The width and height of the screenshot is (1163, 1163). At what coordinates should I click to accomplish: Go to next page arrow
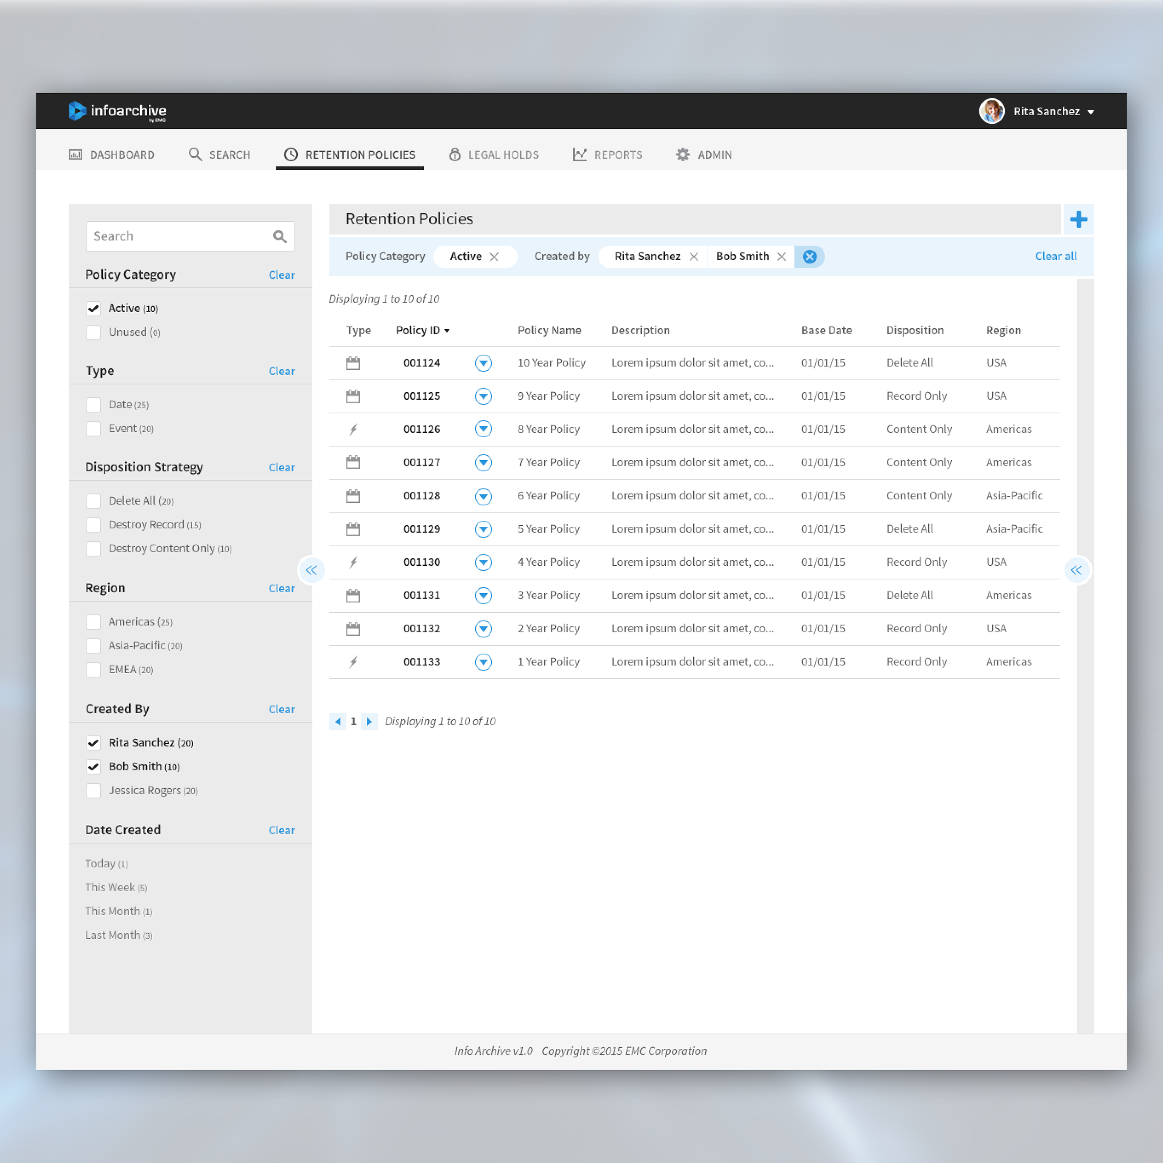tap(369, 721)
